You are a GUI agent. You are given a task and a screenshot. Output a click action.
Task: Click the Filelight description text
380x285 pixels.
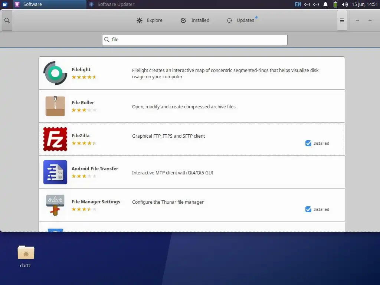pos(225,73)
